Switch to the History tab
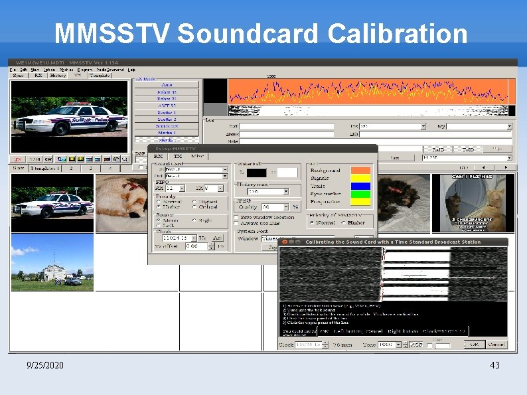 [58, 75]
